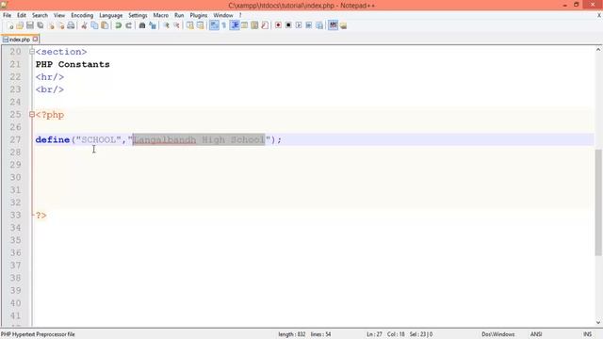Open the Run menu
This screenshot has height=339, width=603.
pyautogui.click(x=179, y=15)
